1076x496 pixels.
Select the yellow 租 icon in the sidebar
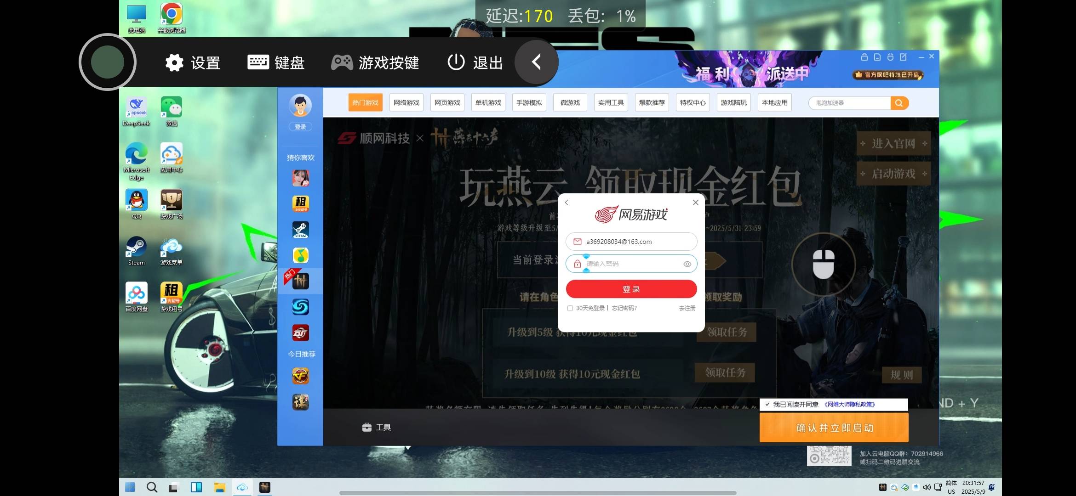pos(301,203)
